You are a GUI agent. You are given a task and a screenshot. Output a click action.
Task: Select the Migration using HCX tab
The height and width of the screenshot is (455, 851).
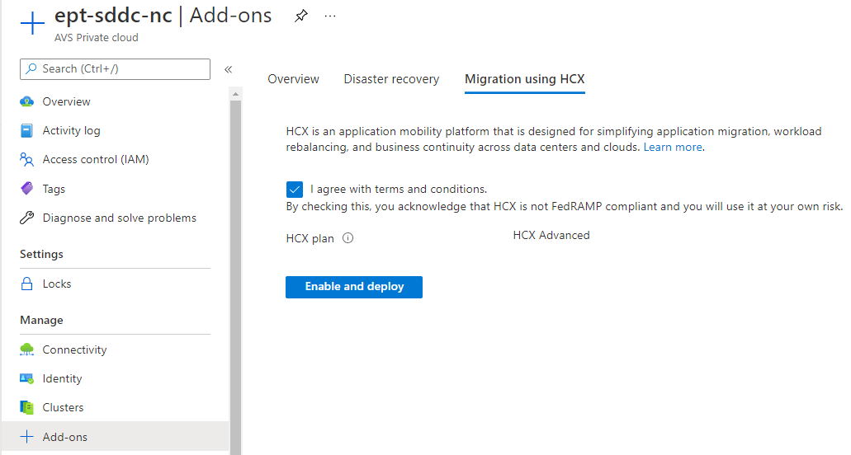coord(524,79)
